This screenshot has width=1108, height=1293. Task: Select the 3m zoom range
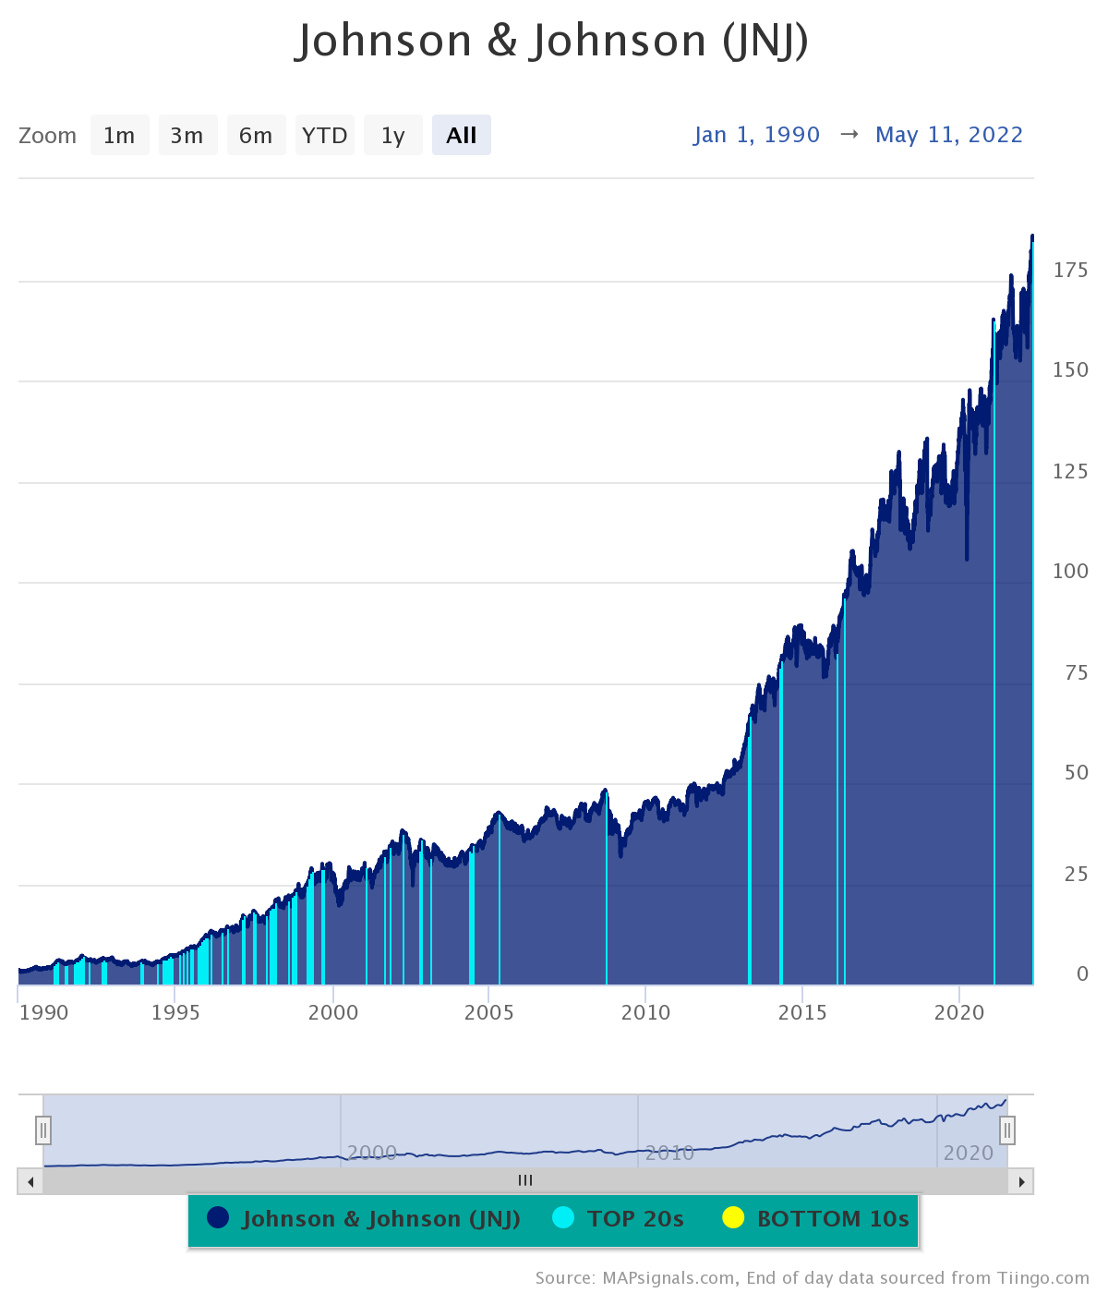pos(187,136)
